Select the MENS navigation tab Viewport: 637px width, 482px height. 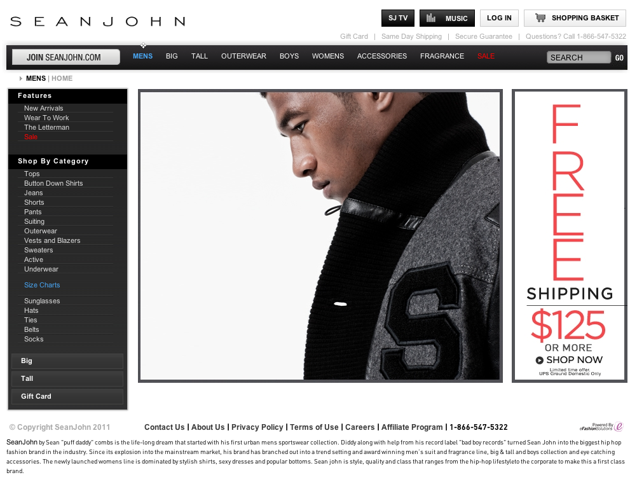(142, 56)
